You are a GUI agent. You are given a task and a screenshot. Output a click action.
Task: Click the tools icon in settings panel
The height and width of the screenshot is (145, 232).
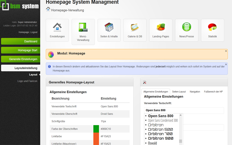point(145,82)
